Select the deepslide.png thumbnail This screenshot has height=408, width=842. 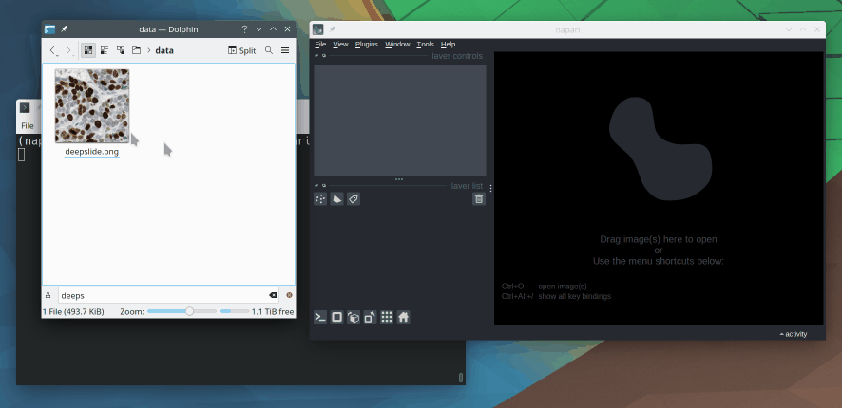point(91,105)
